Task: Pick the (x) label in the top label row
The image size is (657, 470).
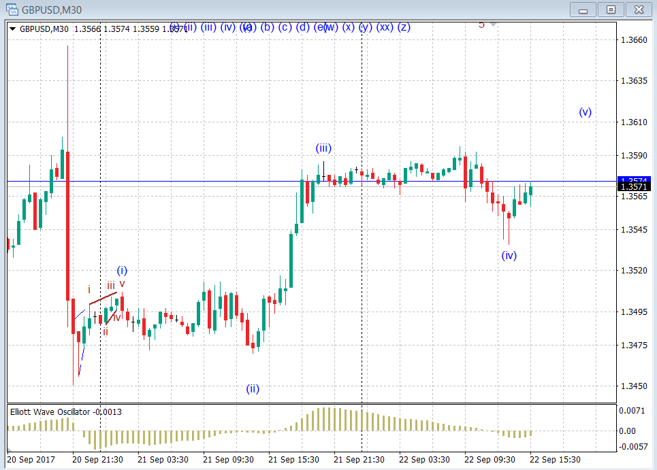Action: pyautogui.click(x=348, y=27)
